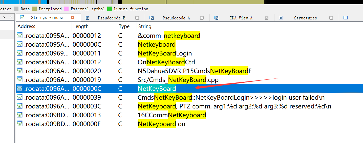
Task: Close the IDA View-A tab
Action: coord(267,18)
